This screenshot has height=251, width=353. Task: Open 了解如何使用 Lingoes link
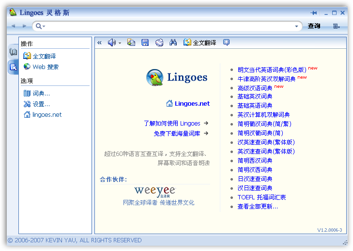[x=172, y=123]
